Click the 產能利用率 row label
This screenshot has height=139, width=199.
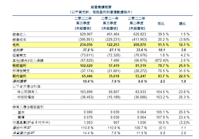[22, 128]
